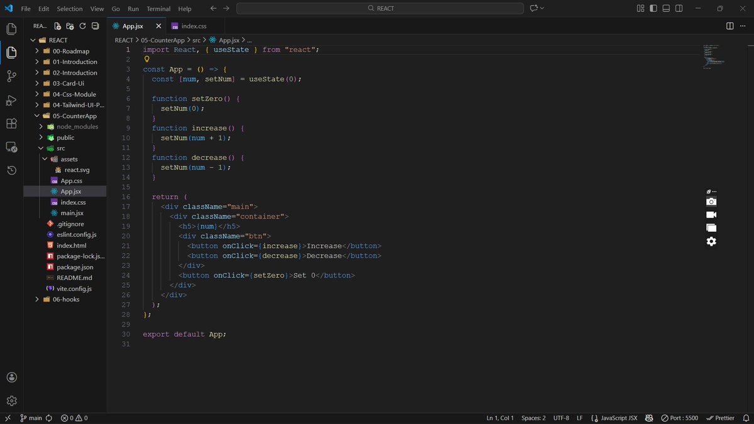This screenshot has height=424, width=754.
Task: Click the camera screenshot overlay icon
Action: (x=711, y=202)
